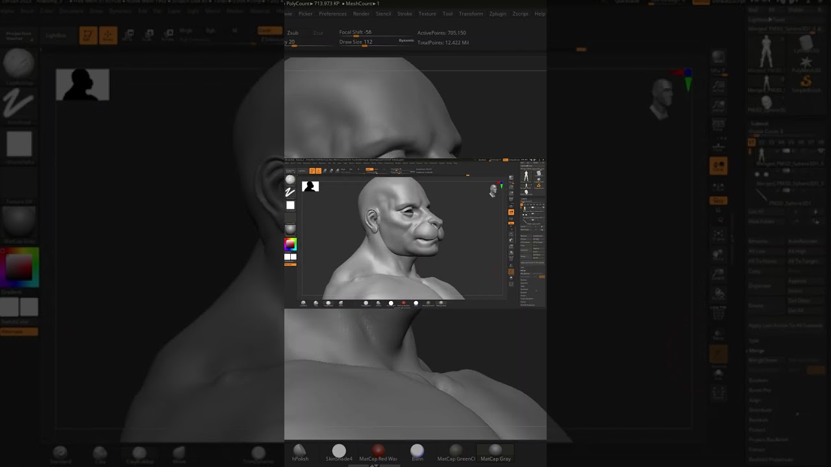The width and height of the screenshot is (831, 467).
Task: Toggle the dimmed orange Alternate button
Action: click(19, 332)
